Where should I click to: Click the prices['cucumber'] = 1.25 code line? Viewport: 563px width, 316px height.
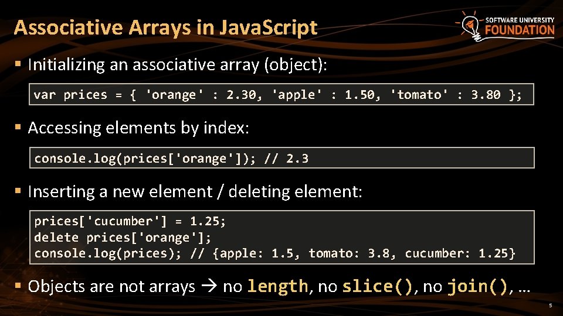coord(130,221)
